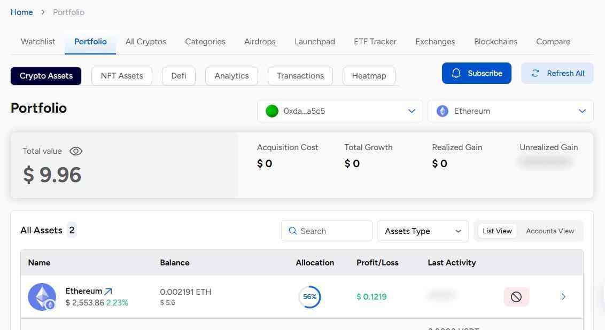Screen dimensions: 605x330
Task: Click the 56% allocation progress circle
Action: point(309,297)
